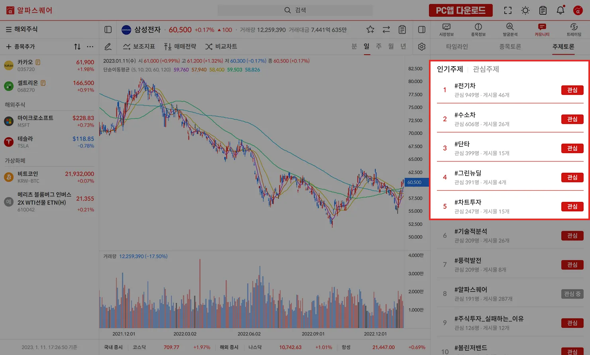Click 종목추가 to add a stock
Screen dimensions: 590x355
click(x=20, y=47)
